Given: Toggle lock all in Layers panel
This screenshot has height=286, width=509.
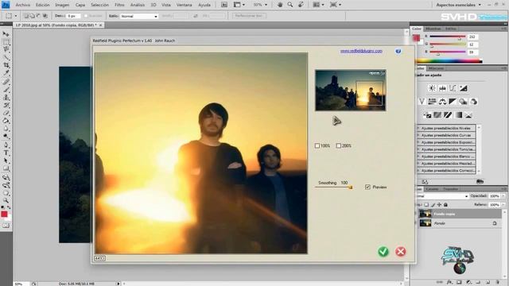Looking at the screenshot, I should tap(445, 205).
